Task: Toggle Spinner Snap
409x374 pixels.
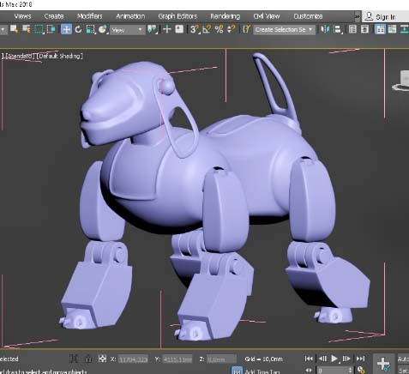Action: [231, 29]
